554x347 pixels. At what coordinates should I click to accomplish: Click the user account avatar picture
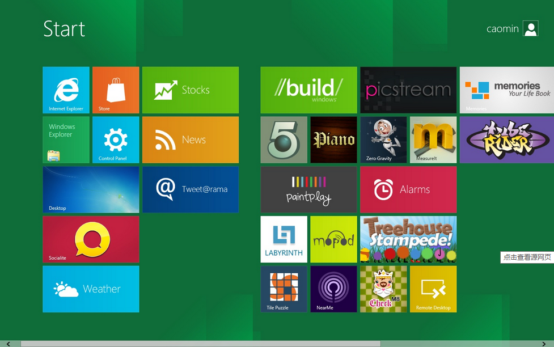[x=531, y=28]
